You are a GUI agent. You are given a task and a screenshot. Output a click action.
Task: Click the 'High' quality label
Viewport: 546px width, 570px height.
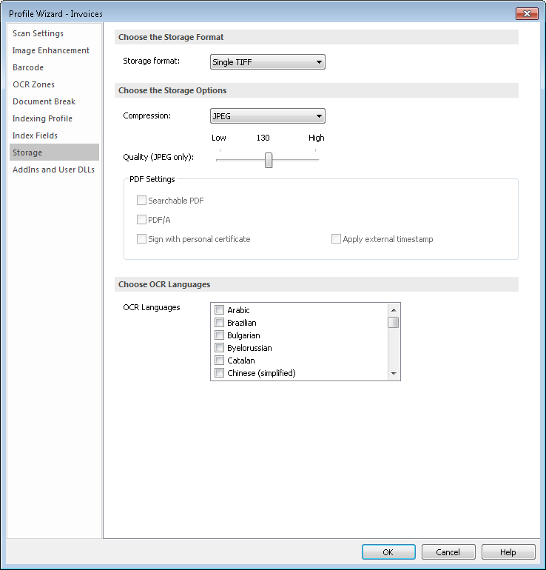[x=317, y=138]
